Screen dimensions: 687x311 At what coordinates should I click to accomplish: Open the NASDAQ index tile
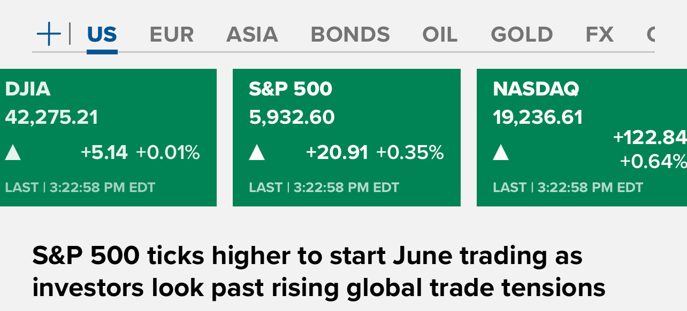[x=582, y=138]
